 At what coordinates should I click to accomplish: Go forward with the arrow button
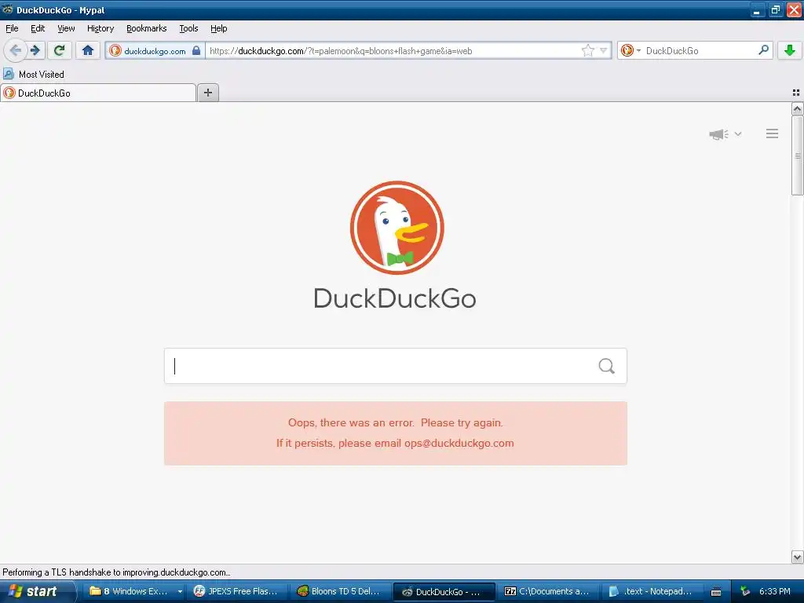coord(35,50)
